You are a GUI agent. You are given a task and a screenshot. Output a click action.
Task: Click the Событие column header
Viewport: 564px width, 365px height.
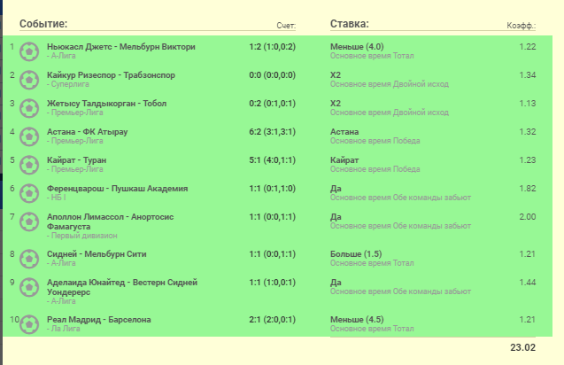pos(43,24)
